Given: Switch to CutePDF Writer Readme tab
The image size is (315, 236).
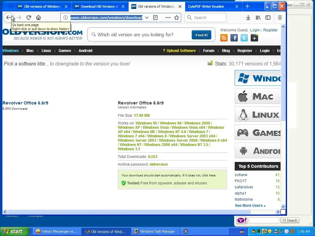Looking at the screenshot, I should [x=206, y=6].
